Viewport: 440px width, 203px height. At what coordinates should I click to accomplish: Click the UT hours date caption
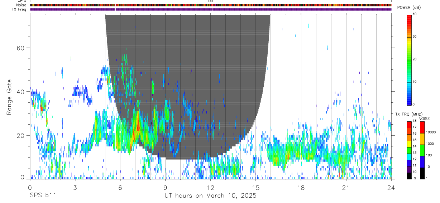pos(210,196)
